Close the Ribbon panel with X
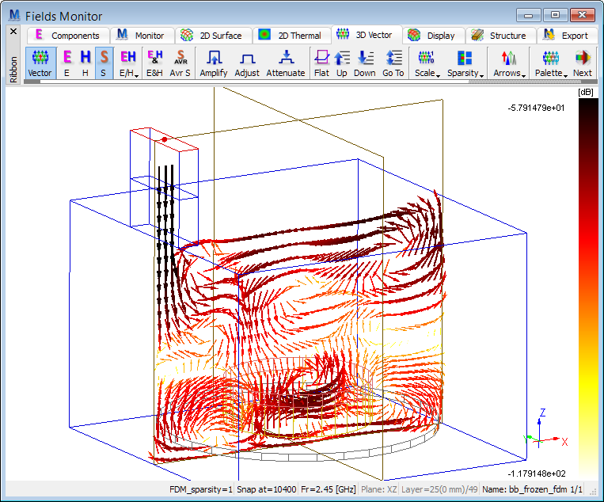The height and width of the screenshot is (502, 604). [x=13, y=31]
